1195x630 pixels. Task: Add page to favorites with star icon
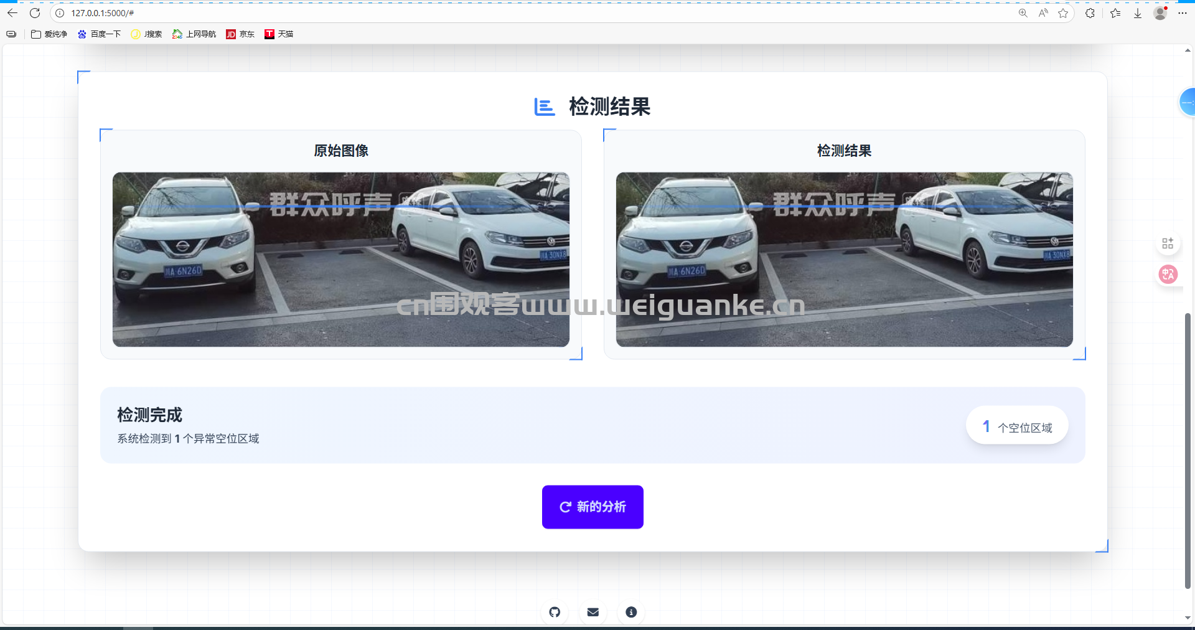[1063, 13]
